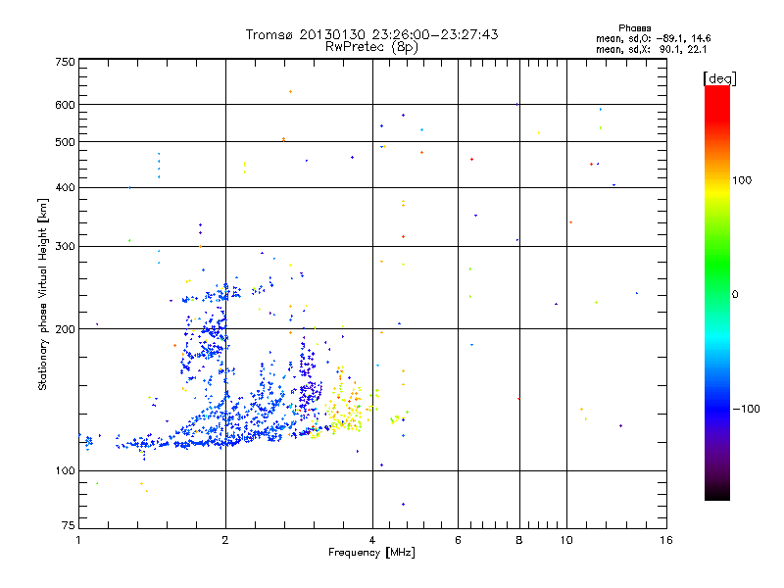The height and width of the screenshot is (588, 784).
Task: Click the y-axis label 100
Action: coord(65,470)
